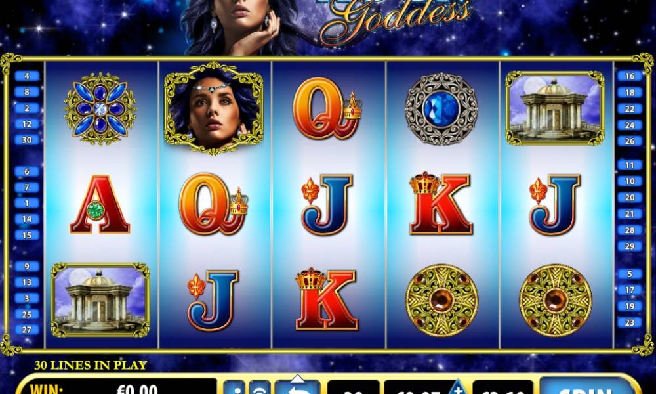Open the game info button
Viewport: 656px width, 394px height.
click(x=234, y=387)
